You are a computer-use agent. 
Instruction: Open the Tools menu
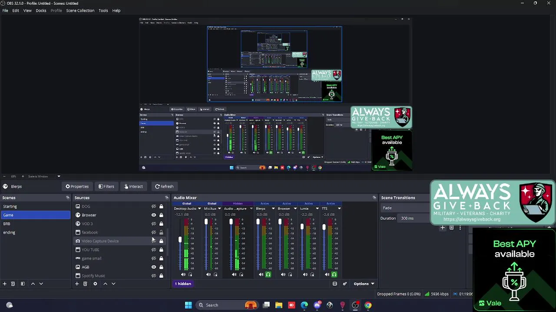click(103, 10)
